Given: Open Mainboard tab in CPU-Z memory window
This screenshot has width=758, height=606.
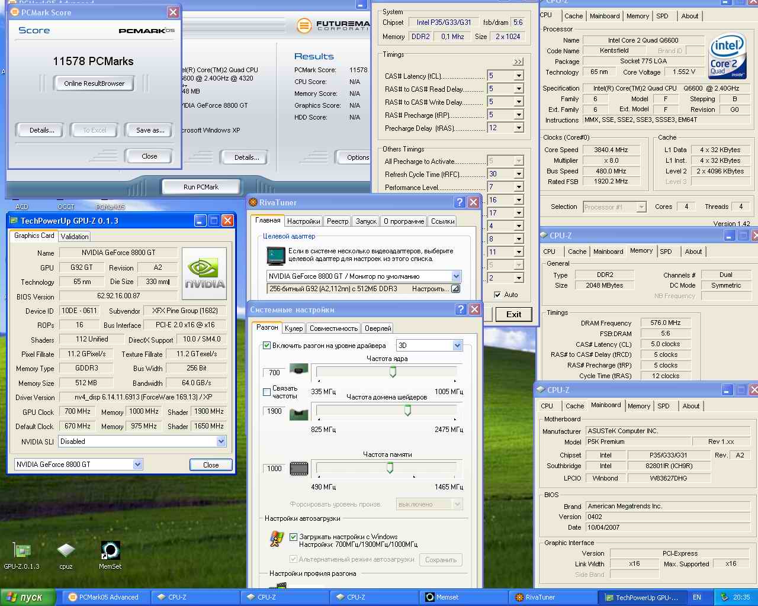Looking at the screenshot, I should [608, 252].
